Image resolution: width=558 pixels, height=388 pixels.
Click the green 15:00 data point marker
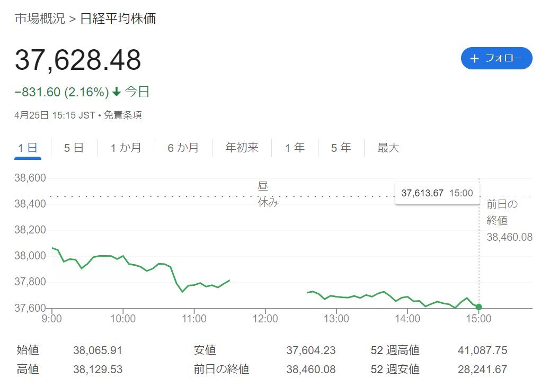[479, 307]
